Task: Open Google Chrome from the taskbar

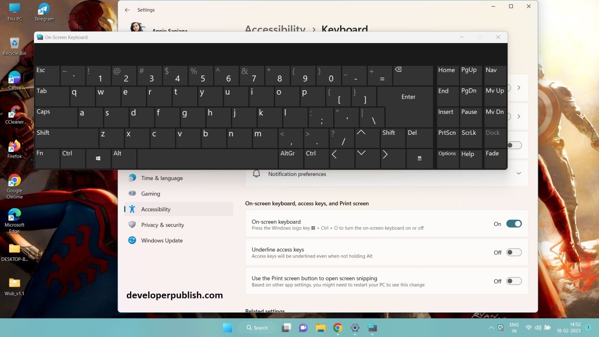Action: pos(337,327)
